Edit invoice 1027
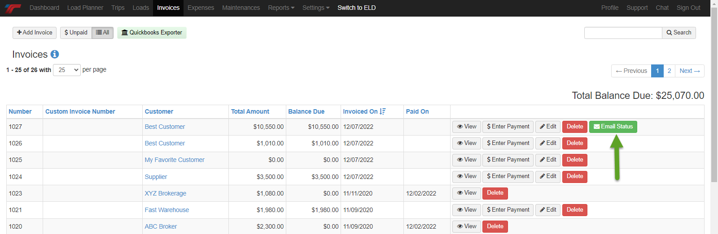This screenshot has width=718, height=234. click(x=548, y=127)
